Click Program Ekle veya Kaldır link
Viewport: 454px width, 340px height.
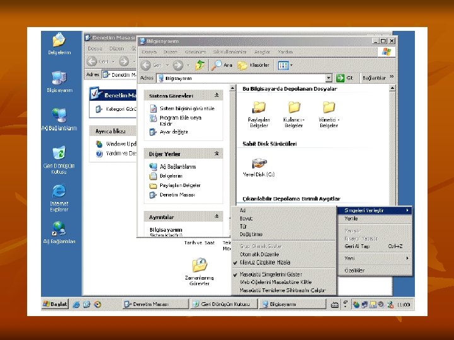click(180, 120)
